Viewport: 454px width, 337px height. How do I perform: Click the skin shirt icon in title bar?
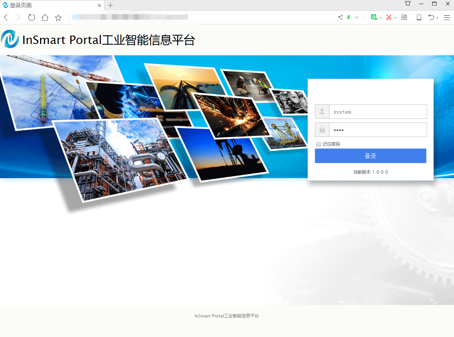408,4
